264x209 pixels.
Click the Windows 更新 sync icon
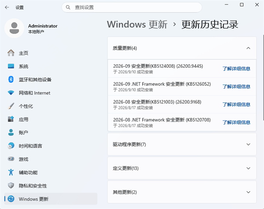pyautogui.click(x=11, y=199)
